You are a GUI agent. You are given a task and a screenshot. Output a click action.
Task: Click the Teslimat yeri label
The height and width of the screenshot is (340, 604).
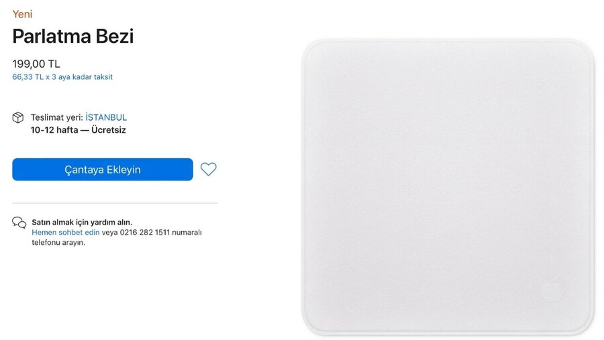(57, 117)
